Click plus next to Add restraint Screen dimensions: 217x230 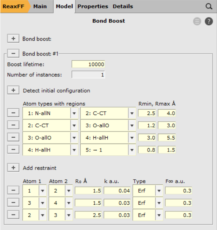coord(13,168)
